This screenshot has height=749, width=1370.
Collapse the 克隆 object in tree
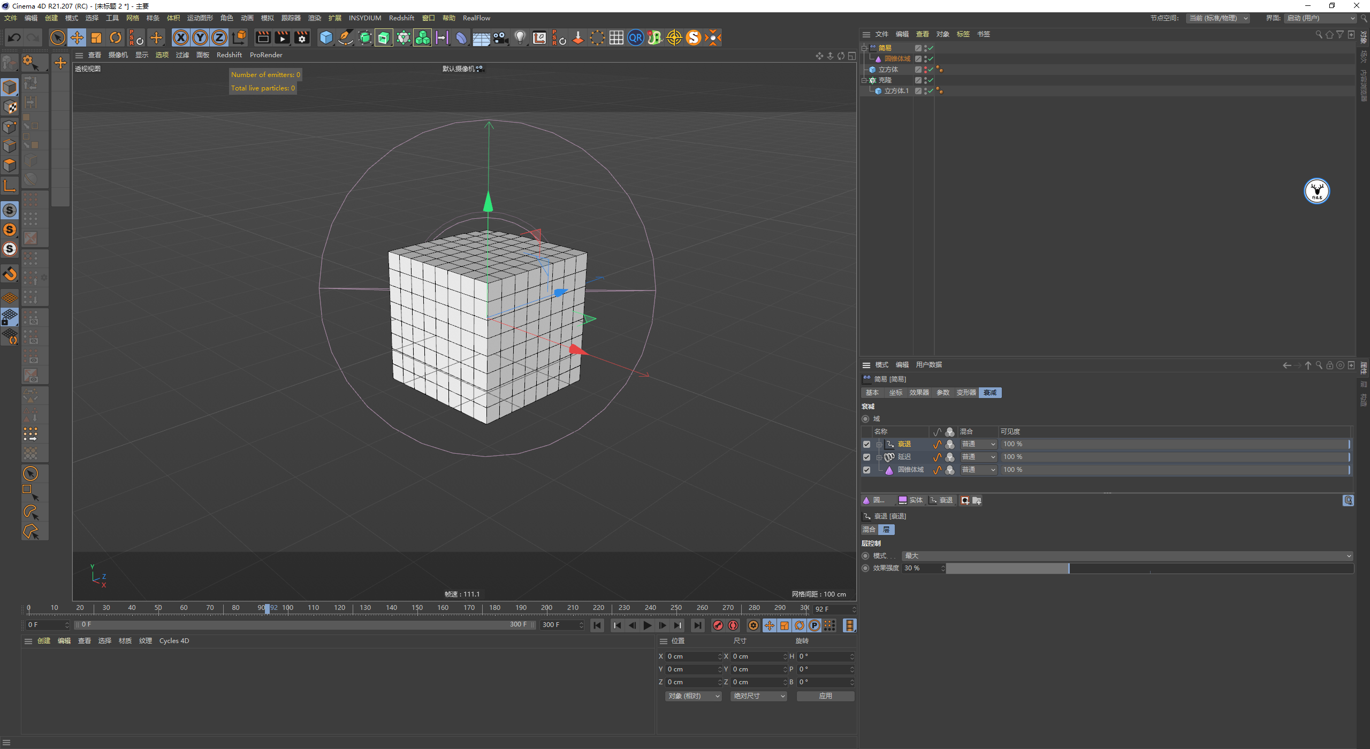pos(864,80)
